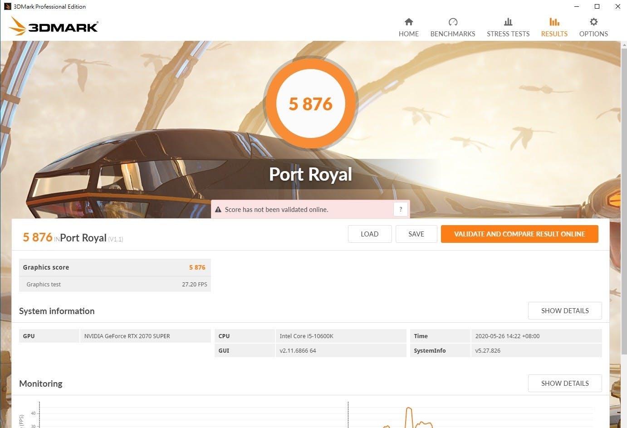This screenshot has width=627, height=428.
Task: Click the Monitoring heading
Action: 41,384
